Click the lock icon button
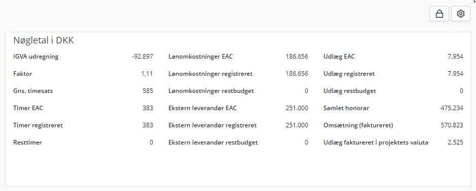Image resolution: width=476 pixels, height=191 pixels. pyautogui.click(x=439, y=14)
